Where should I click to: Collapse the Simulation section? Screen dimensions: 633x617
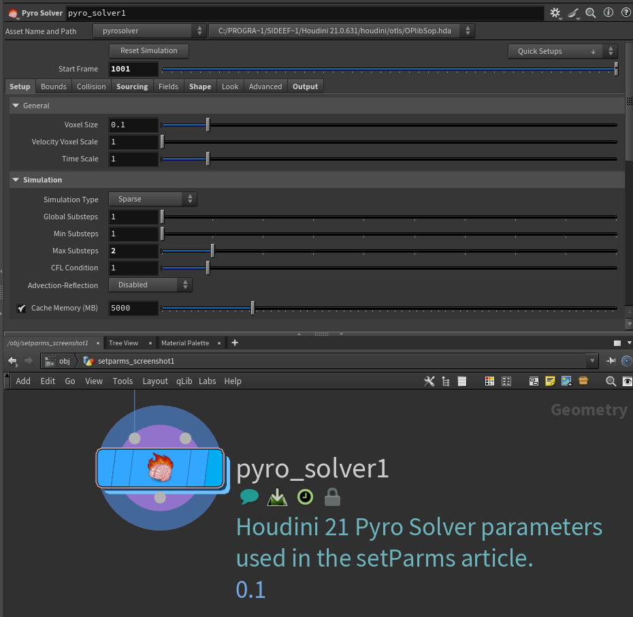16,180
